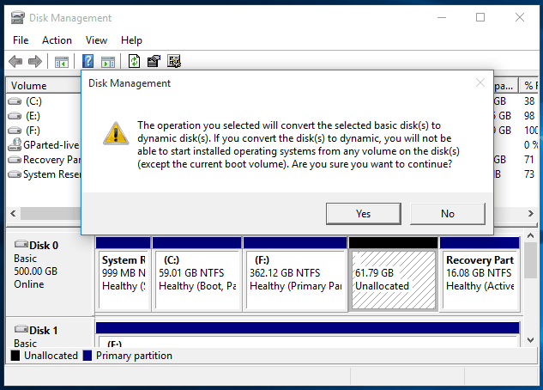Open the Help menu
The height and width of the screenshot is (390, 543).
click(131, 40)
